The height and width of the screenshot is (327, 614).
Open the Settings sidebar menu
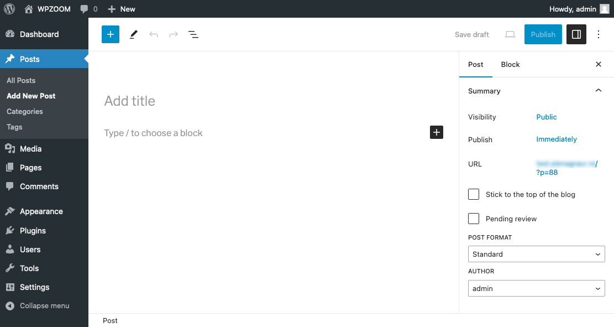pyautogui.click(x=44, y=287)
